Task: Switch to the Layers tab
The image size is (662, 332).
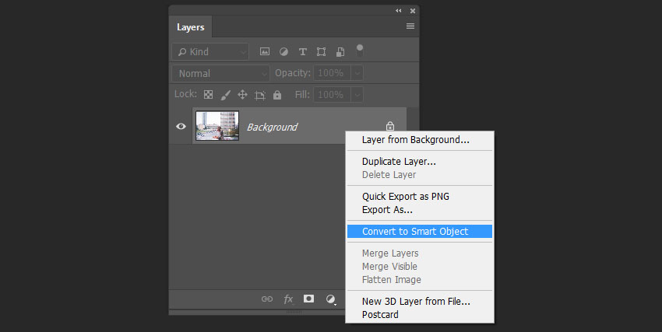Action: click(x=190, y=27)
